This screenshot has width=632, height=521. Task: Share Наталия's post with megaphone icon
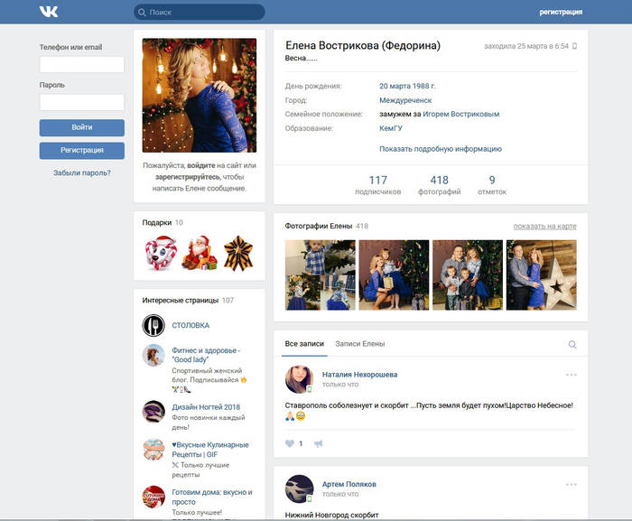pyautogui.click(x=319, y=443)
